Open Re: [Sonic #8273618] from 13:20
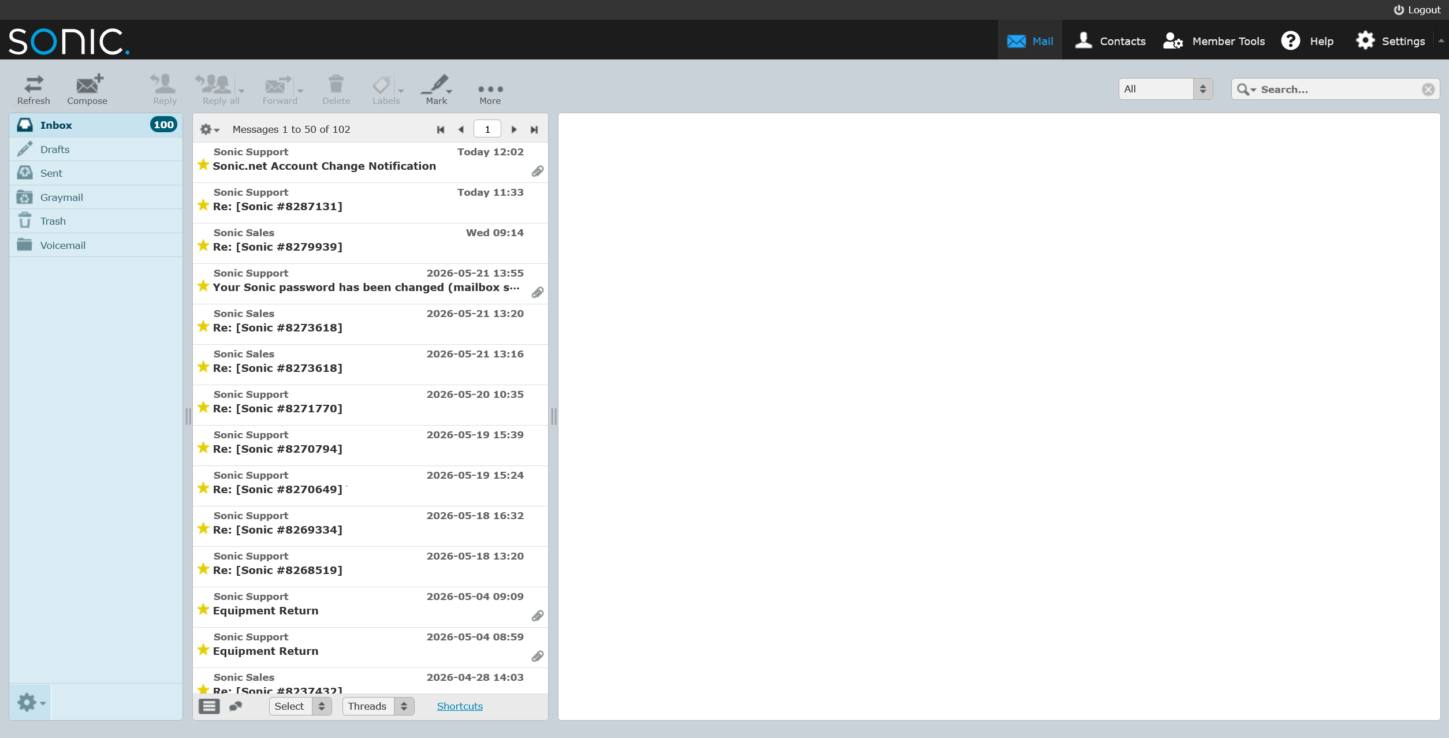The width and height of the screenshot is (1449, 738). click(370, 325)
